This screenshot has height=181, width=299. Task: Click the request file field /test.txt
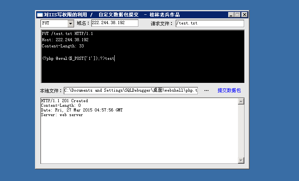click(210, 23)
